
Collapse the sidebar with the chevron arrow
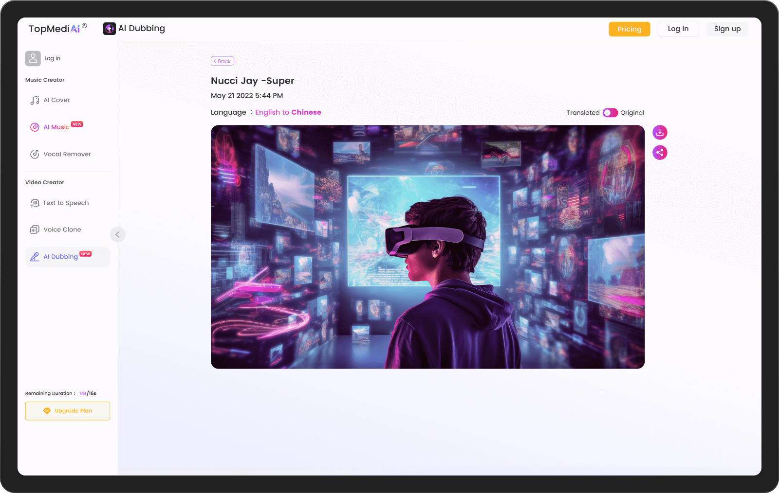[117, 234]
